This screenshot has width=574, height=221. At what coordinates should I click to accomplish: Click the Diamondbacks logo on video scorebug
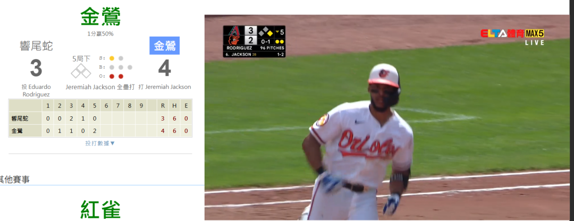[x=233, y=31]
